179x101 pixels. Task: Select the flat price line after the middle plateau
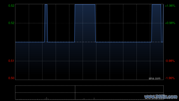click(x=124, y=42)
